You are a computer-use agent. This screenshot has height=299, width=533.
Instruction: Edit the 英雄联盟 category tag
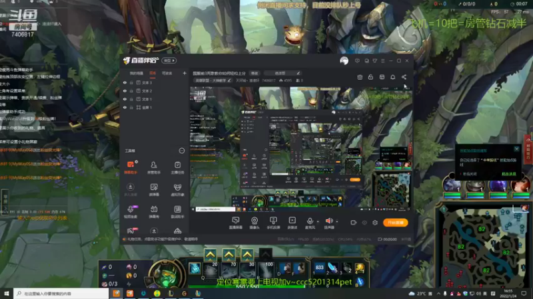click(213, 80)
